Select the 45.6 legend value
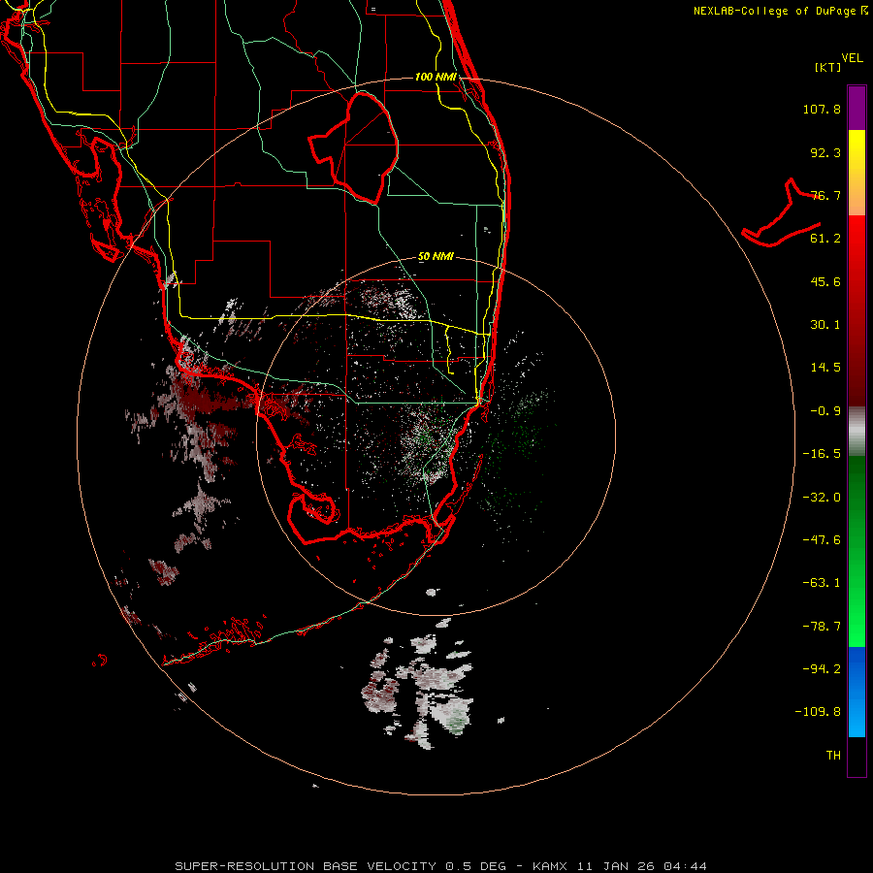This screenshot has height=873, width=873. click(x=825, y=281)
